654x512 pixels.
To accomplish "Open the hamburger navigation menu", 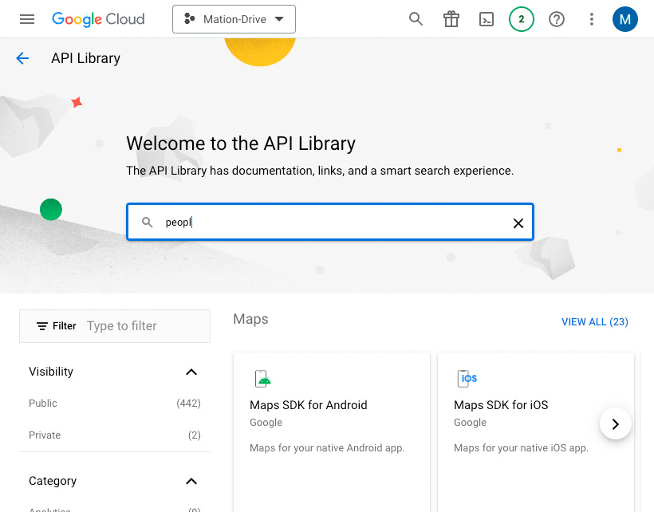I will pos(27,19).
